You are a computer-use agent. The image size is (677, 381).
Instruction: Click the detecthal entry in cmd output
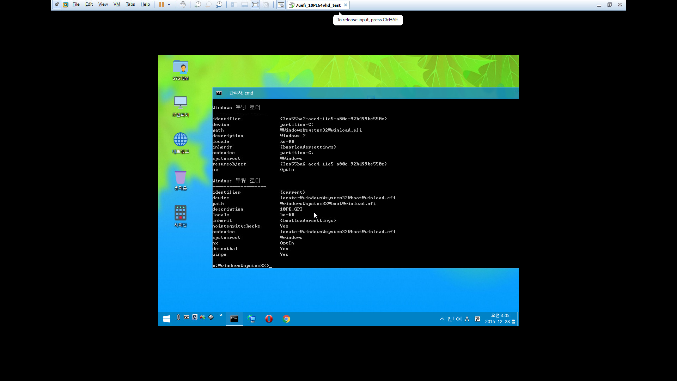(x=225, y=249)
